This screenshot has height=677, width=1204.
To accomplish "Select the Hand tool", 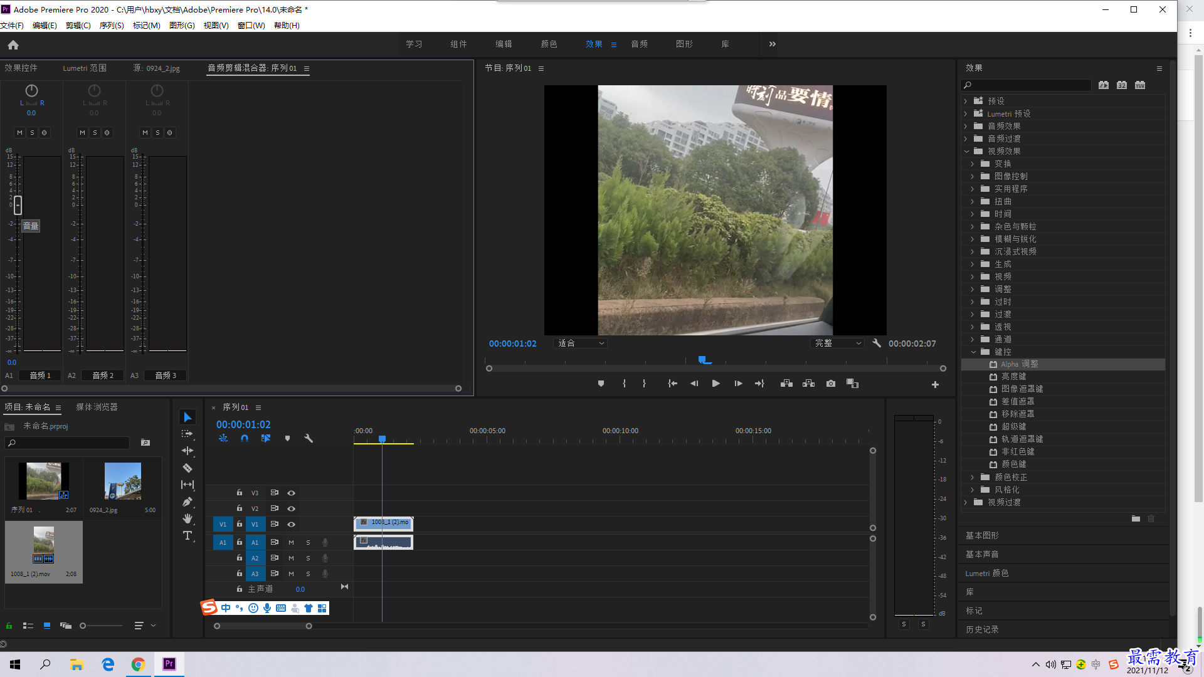I will coord(187,518).
